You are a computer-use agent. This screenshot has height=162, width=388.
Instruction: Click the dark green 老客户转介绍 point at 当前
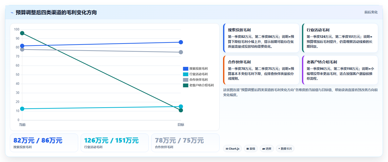click(x=22, y=33)
